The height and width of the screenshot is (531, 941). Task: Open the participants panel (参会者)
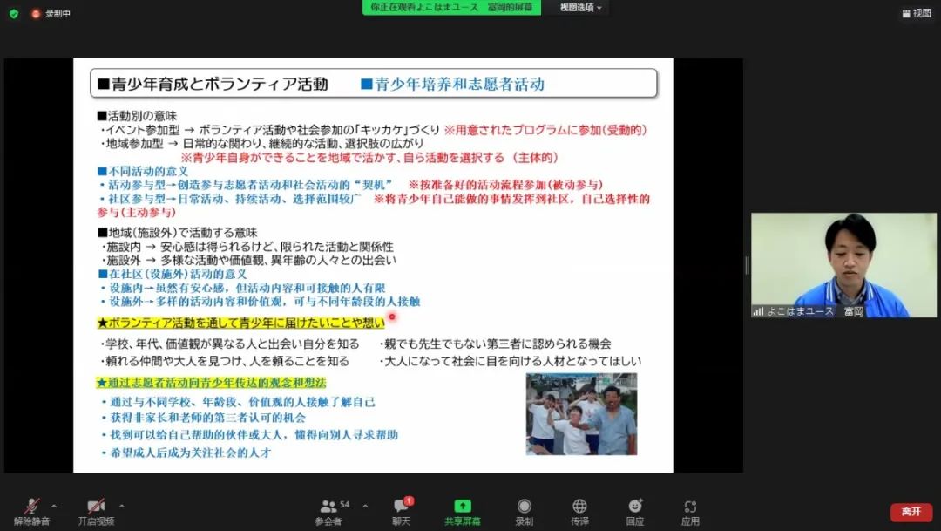(328, 508)
